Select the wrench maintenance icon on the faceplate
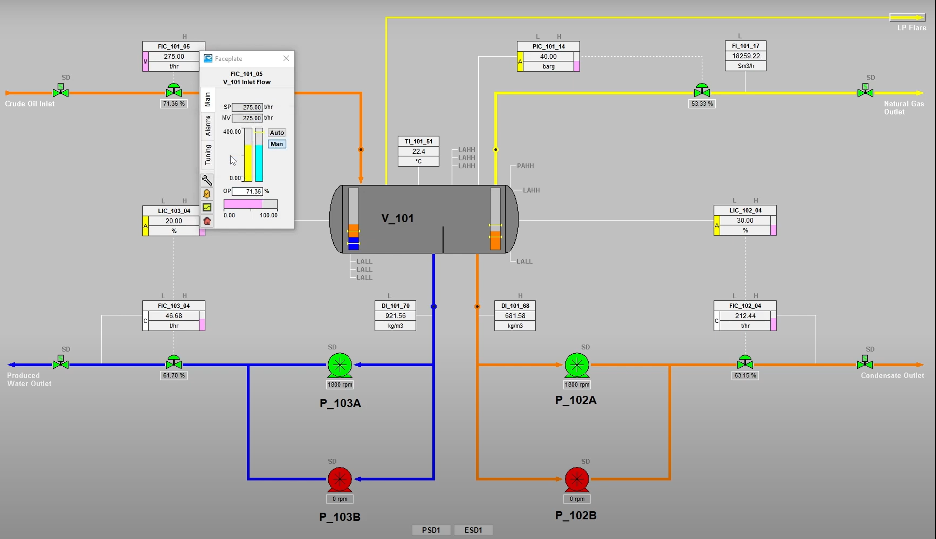Screen dimensions: 936x539 click(x=207, y=180)
